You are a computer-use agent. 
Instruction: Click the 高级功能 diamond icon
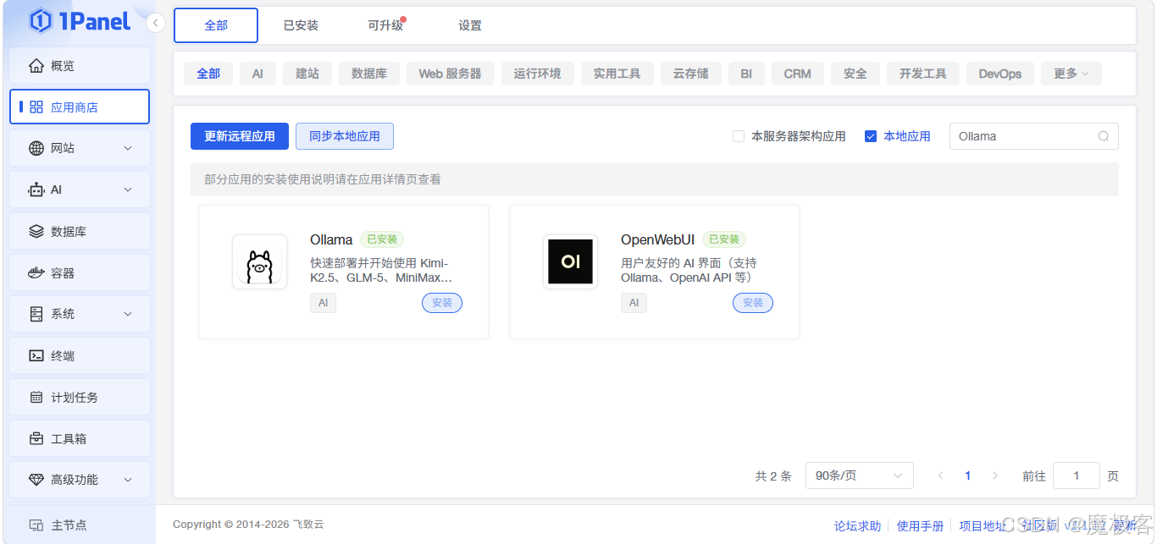(36, 480)
